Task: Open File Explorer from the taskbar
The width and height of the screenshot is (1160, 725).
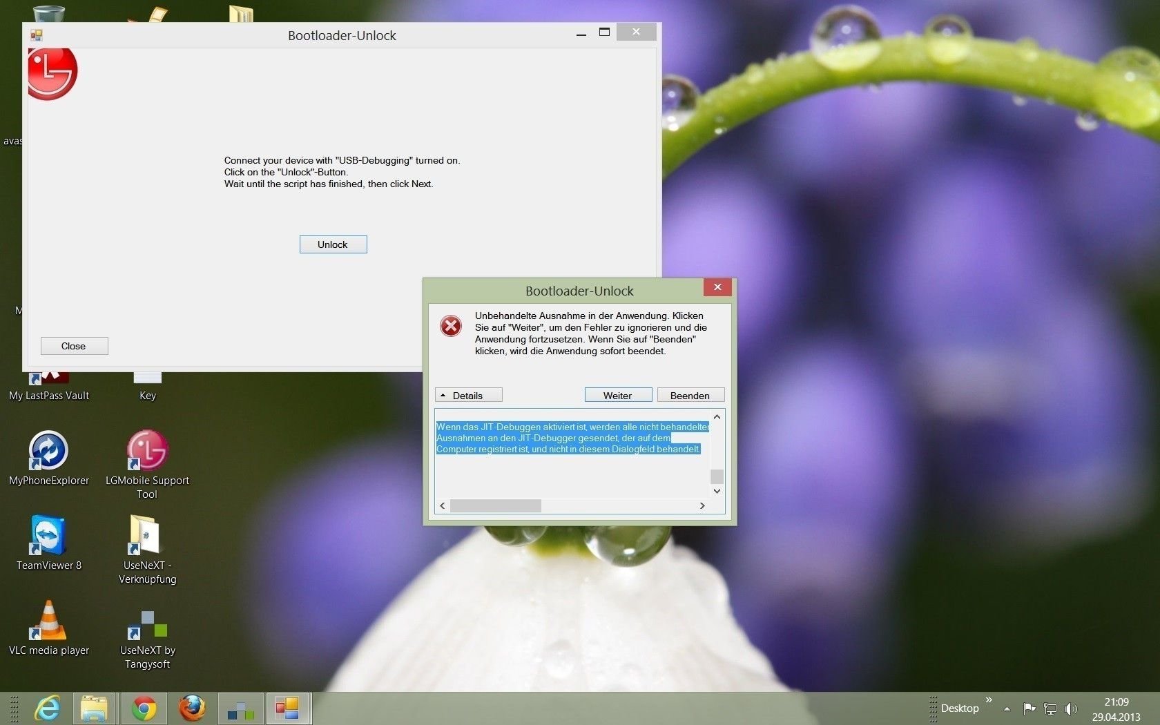Action: (94, 708)
